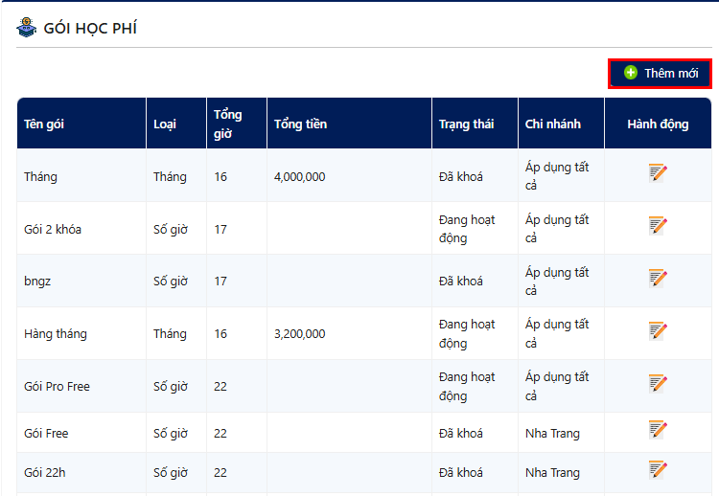Click the Tổng giờ column header

pyautogui.click(x=228, y=124)
